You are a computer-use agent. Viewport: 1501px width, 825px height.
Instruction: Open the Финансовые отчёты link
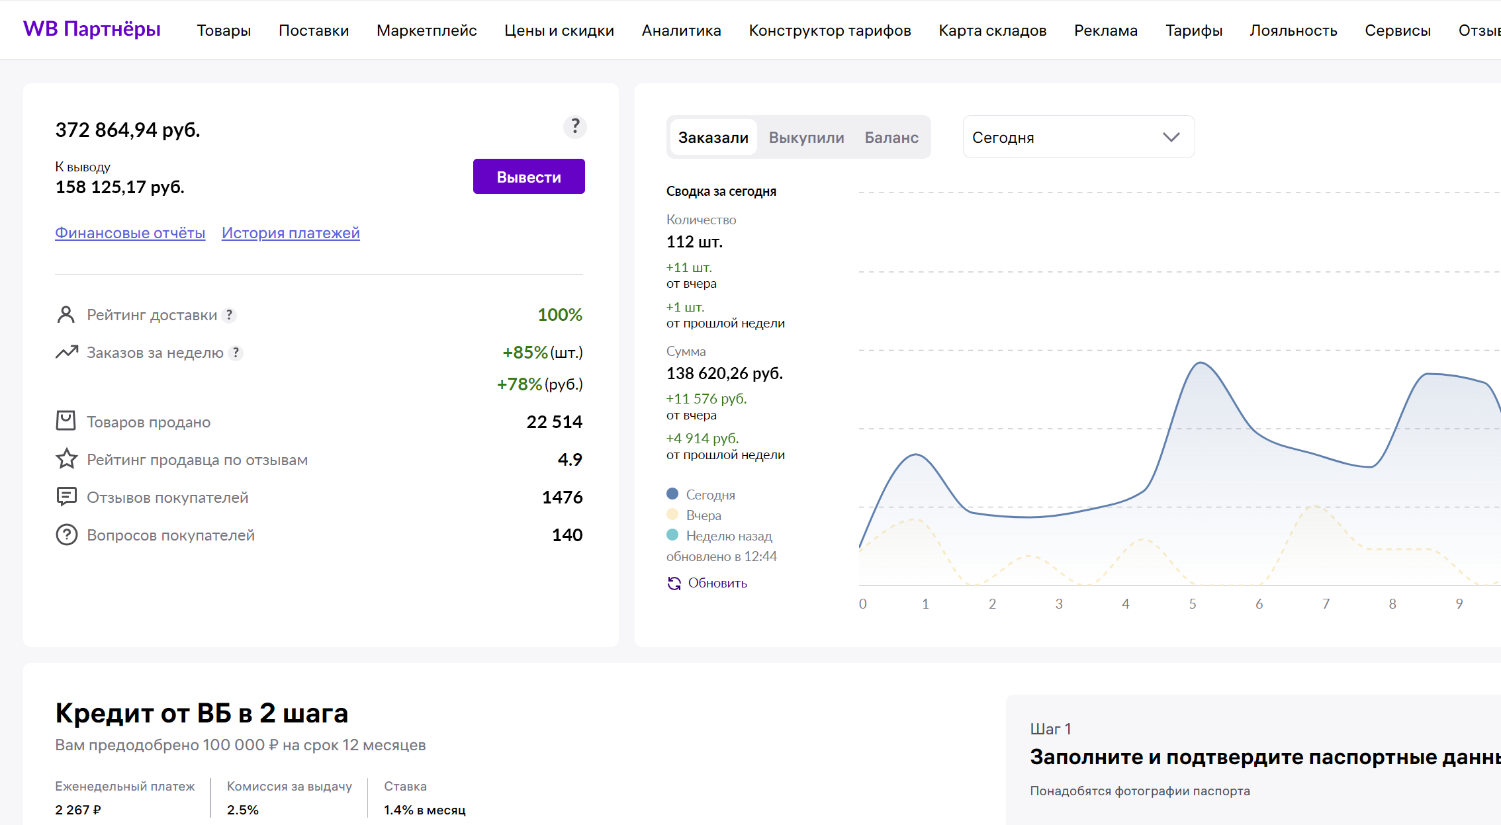pos(130,233)
